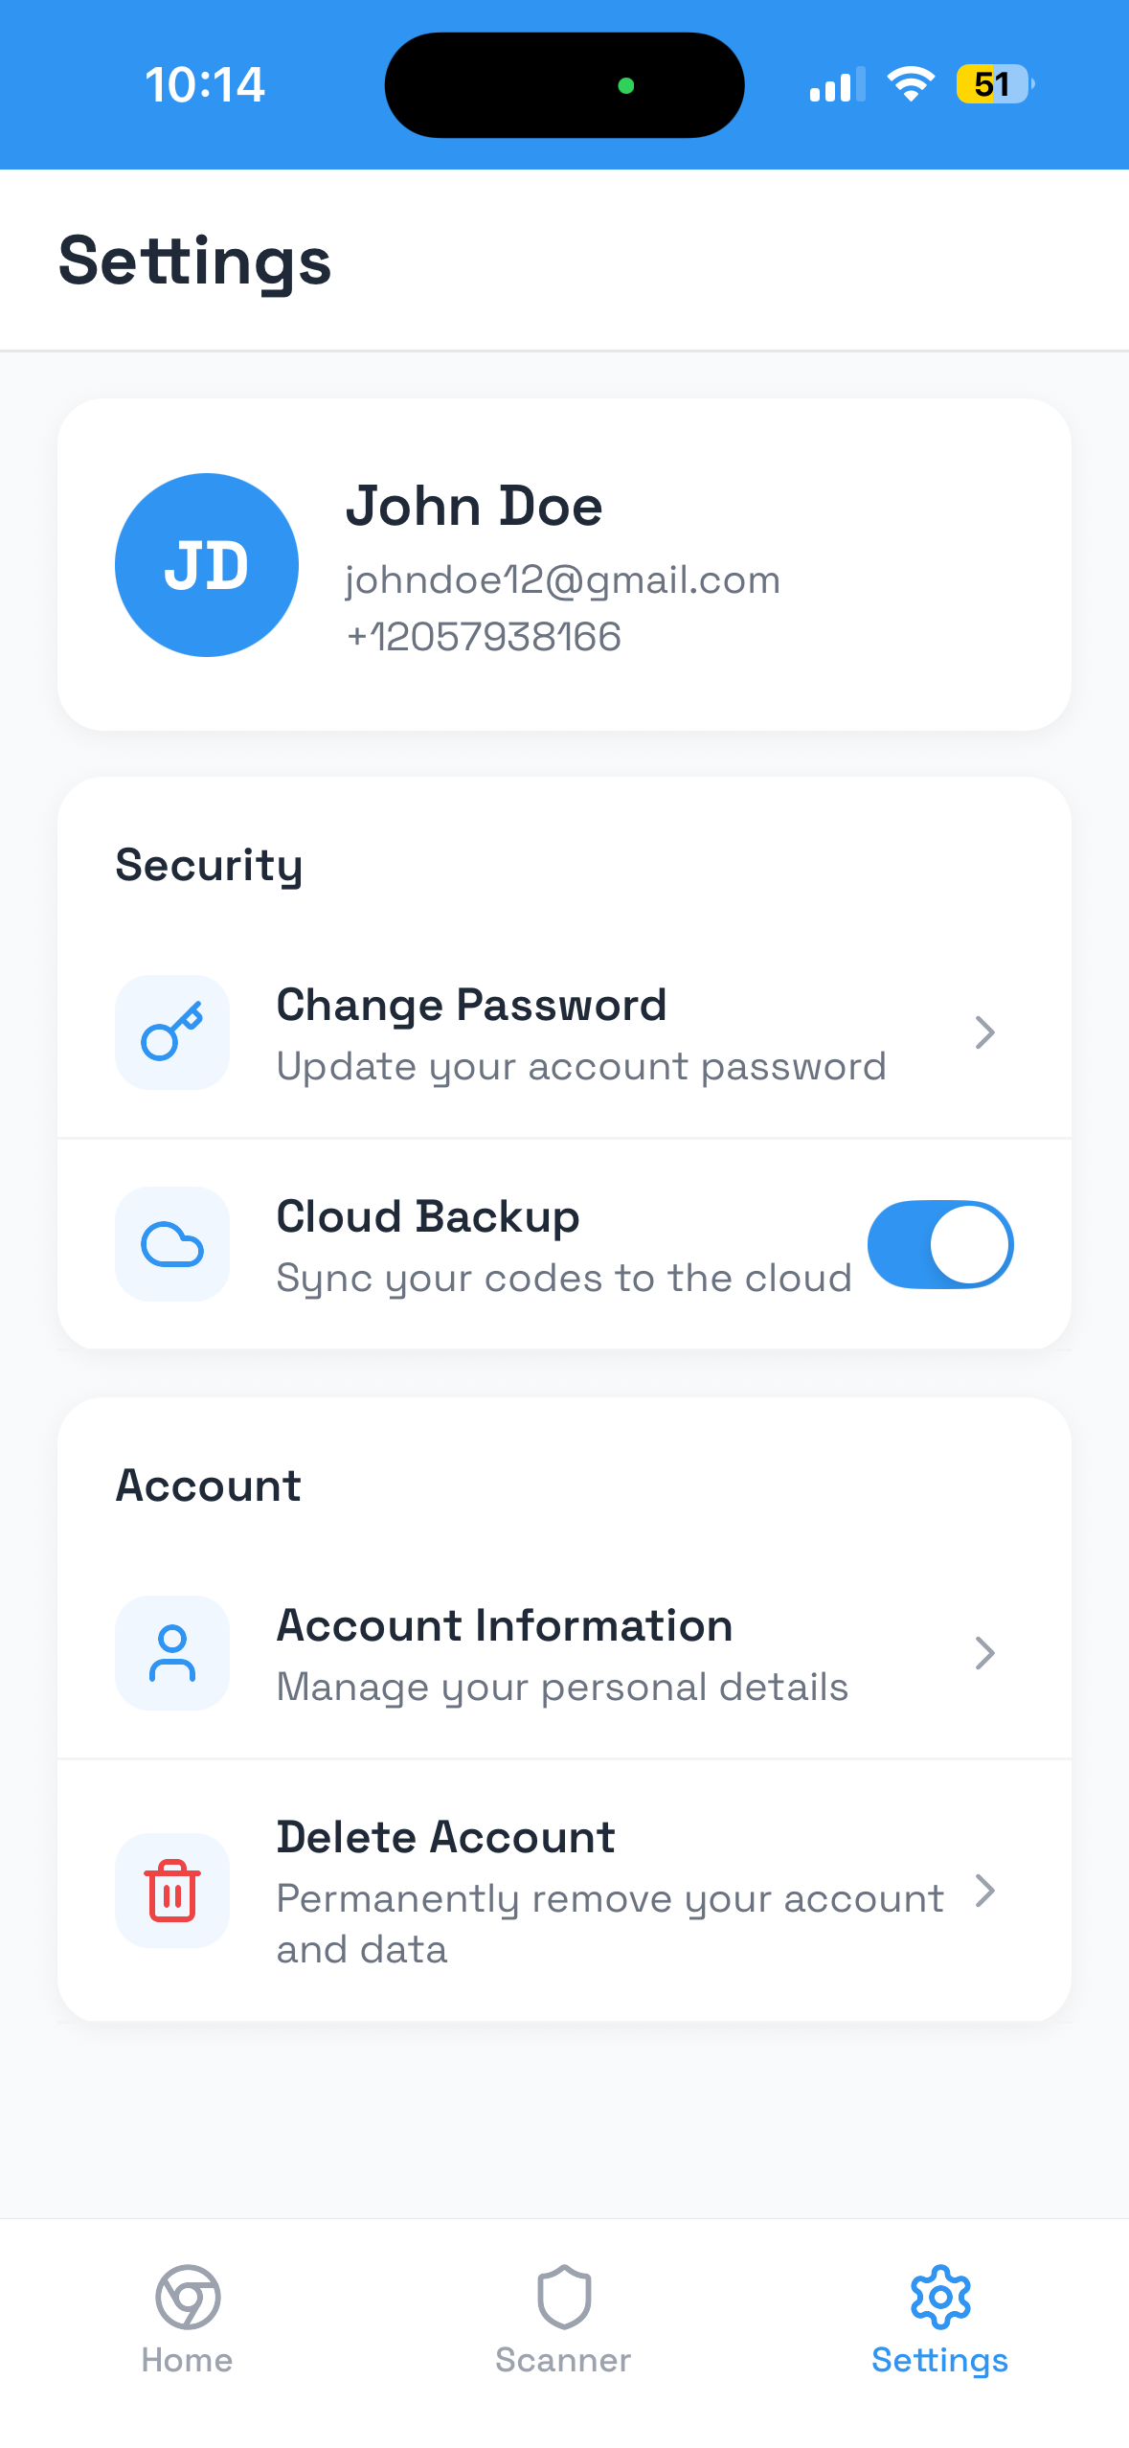Tap the John Doe name heading

(x=474, y=506)
